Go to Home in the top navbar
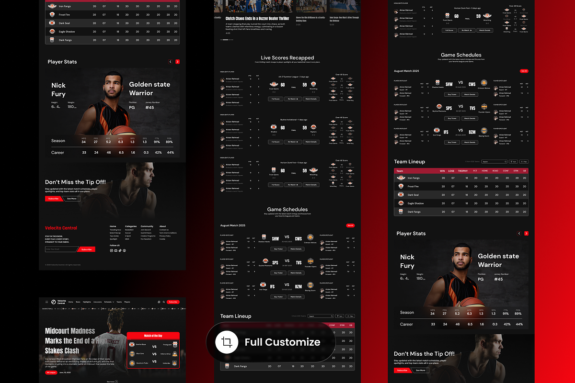 (70, 302)
